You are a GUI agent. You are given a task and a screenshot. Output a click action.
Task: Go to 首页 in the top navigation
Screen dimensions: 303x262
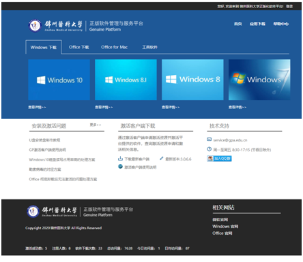238,24
